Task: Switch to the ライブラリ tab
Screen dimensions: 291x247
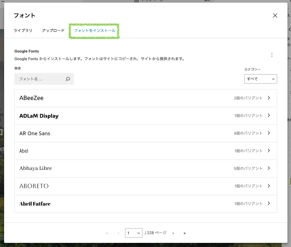Action: coord(23,31)
